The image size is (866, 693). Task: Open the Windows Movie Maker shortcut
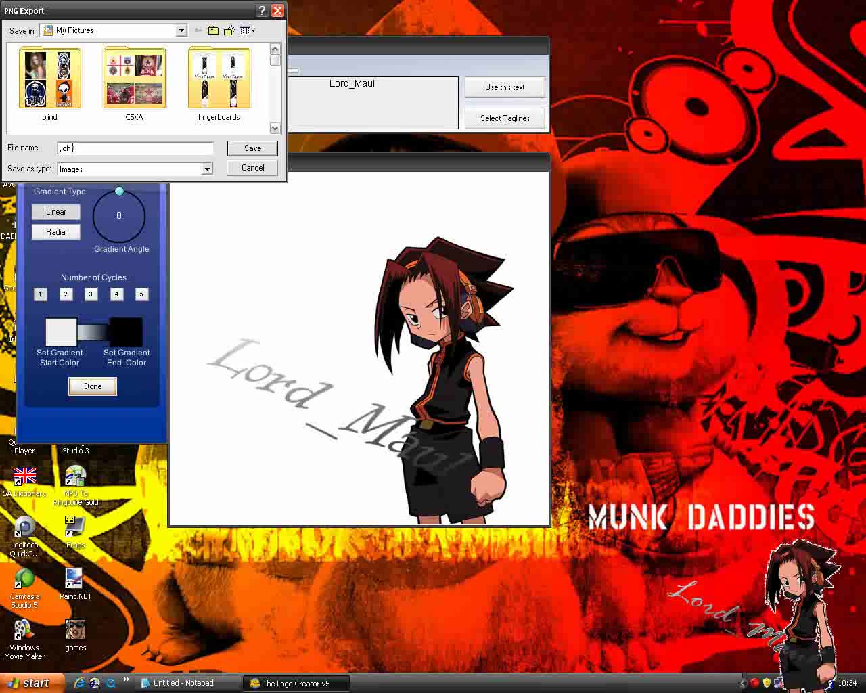tap(25, 640)
